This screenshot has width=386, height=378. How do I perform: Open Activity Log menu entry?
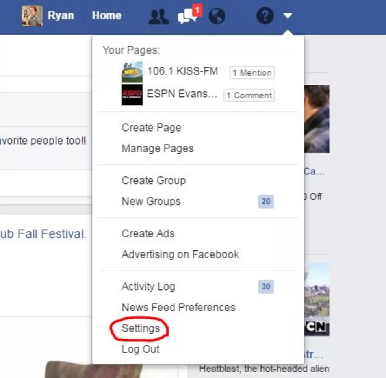pos(148,287)
